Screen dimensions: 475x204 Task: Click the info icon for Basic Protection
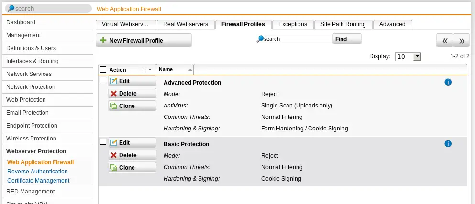point(448,144)
